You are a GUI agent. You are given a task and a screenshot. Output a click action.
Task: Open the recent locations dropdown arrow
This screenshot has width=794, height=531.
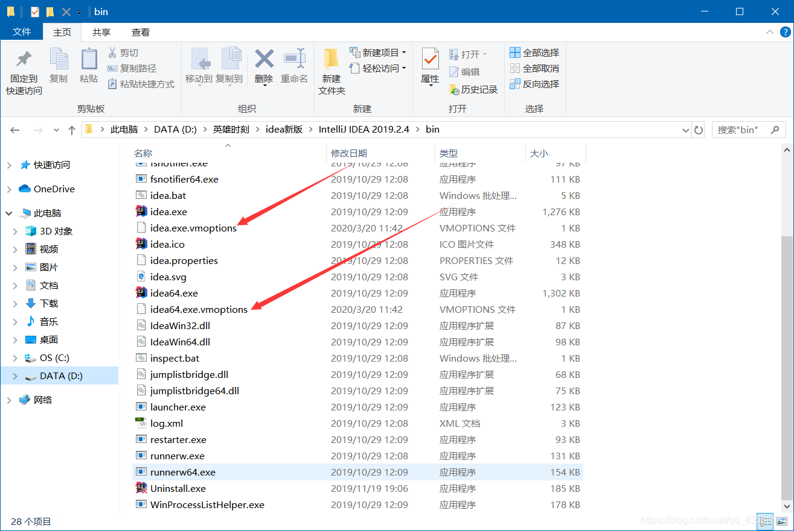pyautogui.click(x=57, y=130)
